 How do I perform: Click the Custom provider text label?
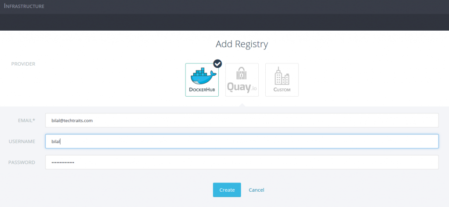pyautogui.click(x=282, y=90)
